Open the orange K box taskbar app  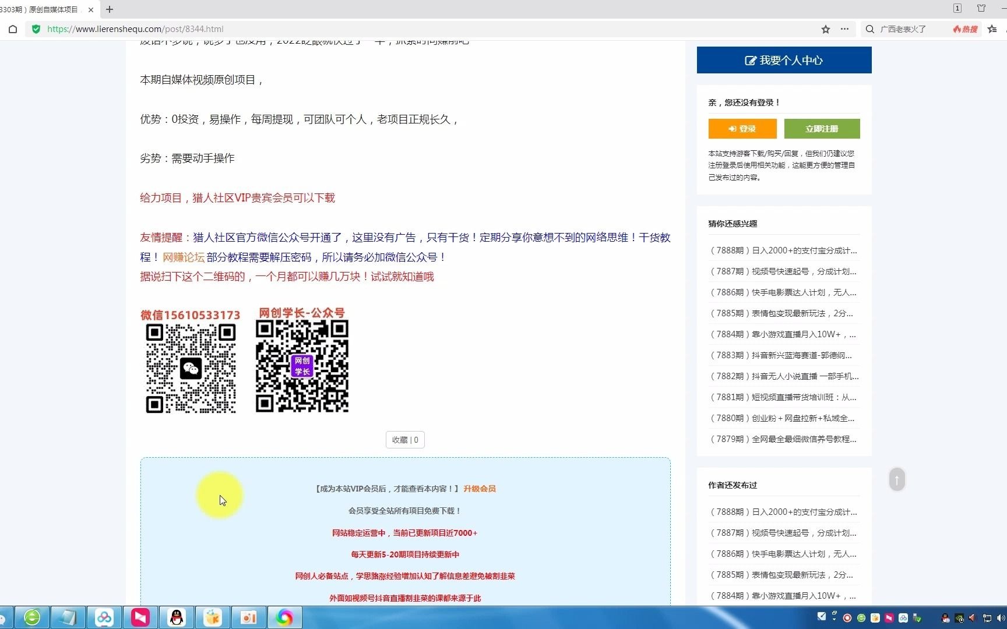(213, 617)
